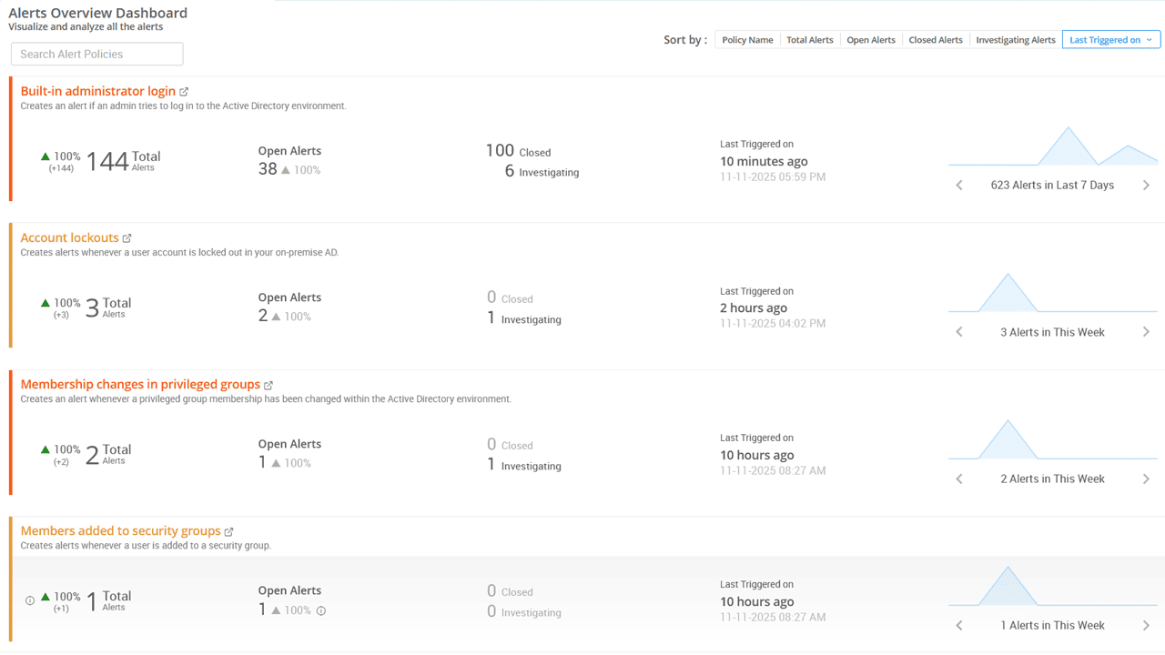Screen dimensions: 1165x655
Task: Click the info icon next to Members added total alerts
Action: click(29, 600)
